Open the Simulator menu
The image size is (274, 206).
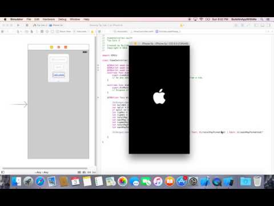[x=17, y=19]
